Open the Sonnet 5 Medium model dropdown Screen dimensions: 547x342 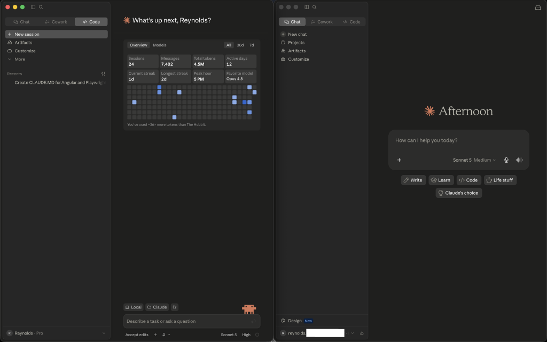click(474, 160)
